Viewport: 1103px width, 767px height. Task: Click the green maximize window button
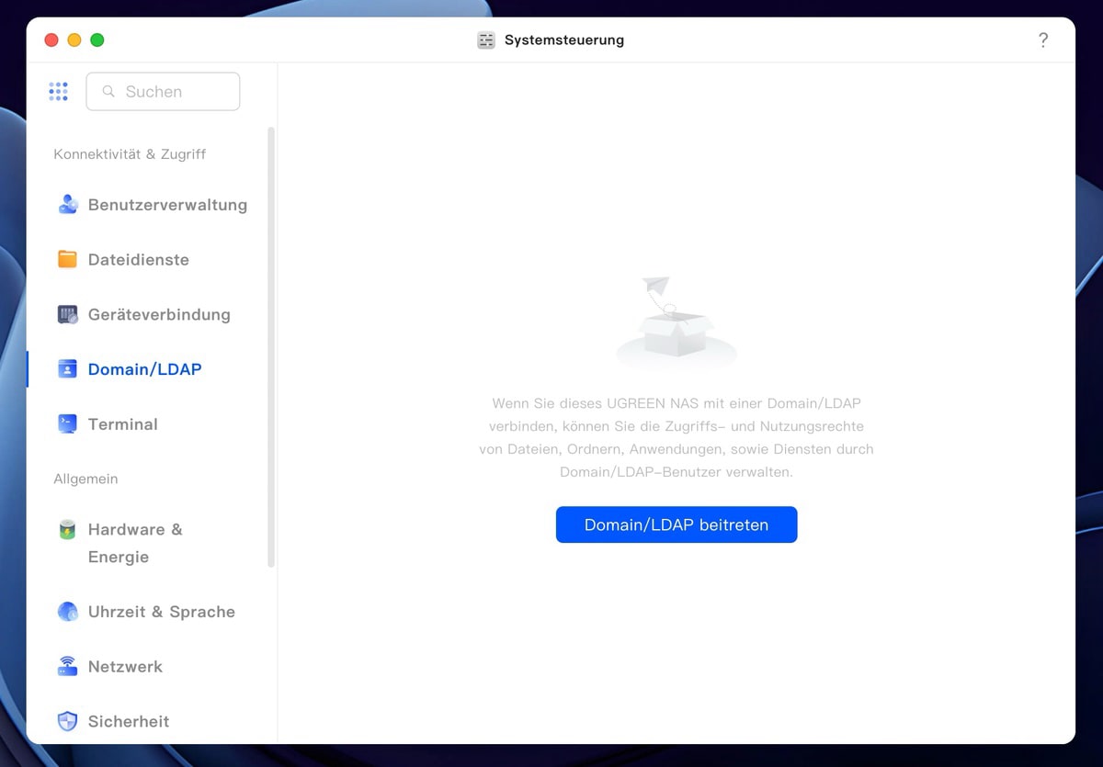pos(97,40)
